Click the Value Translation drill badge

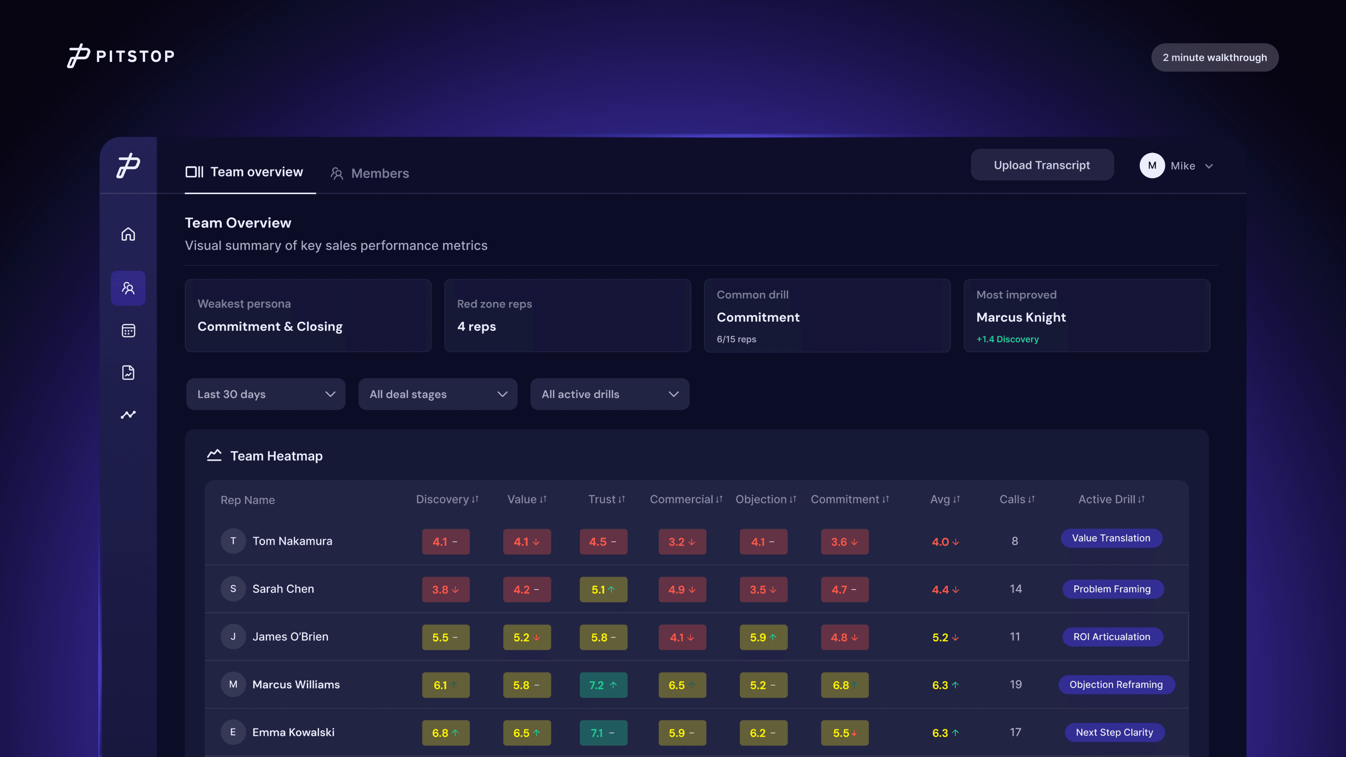tap(1112, 538)
